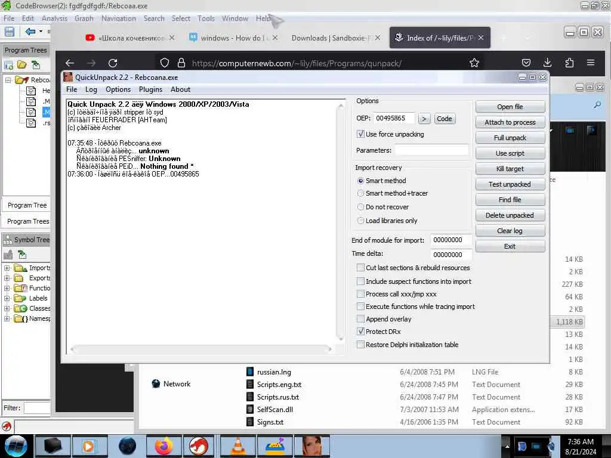The image size is (611, 458).
Task: Enable Process call xxx/jmp xxx checkbox
Action: 360,293
